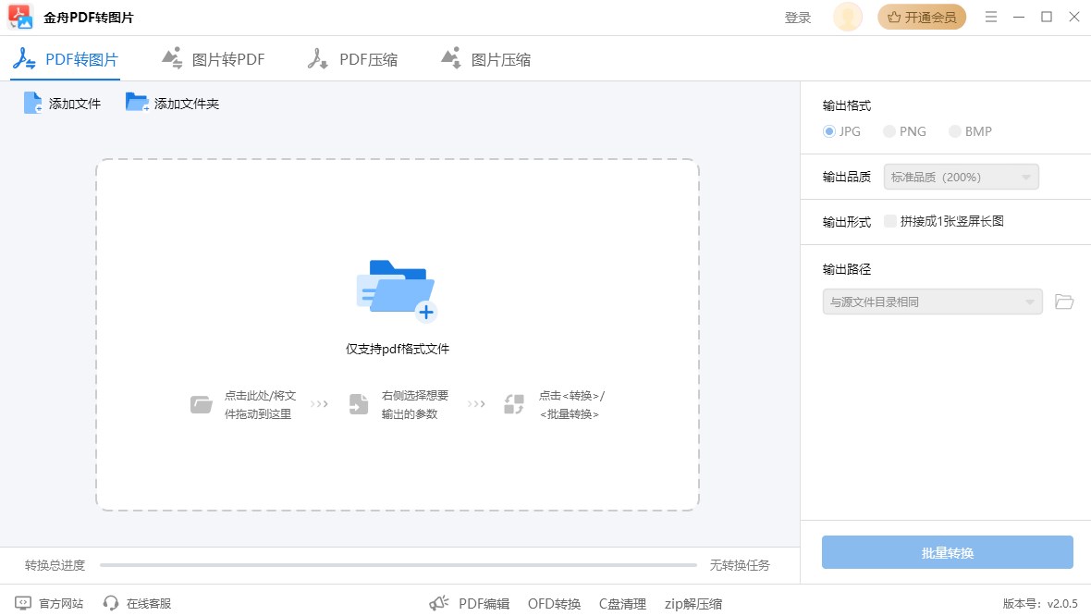Open OFD转换 from the bottom toolbar
The width and height of the screenshot is (1091, 616).
point(553,602)
